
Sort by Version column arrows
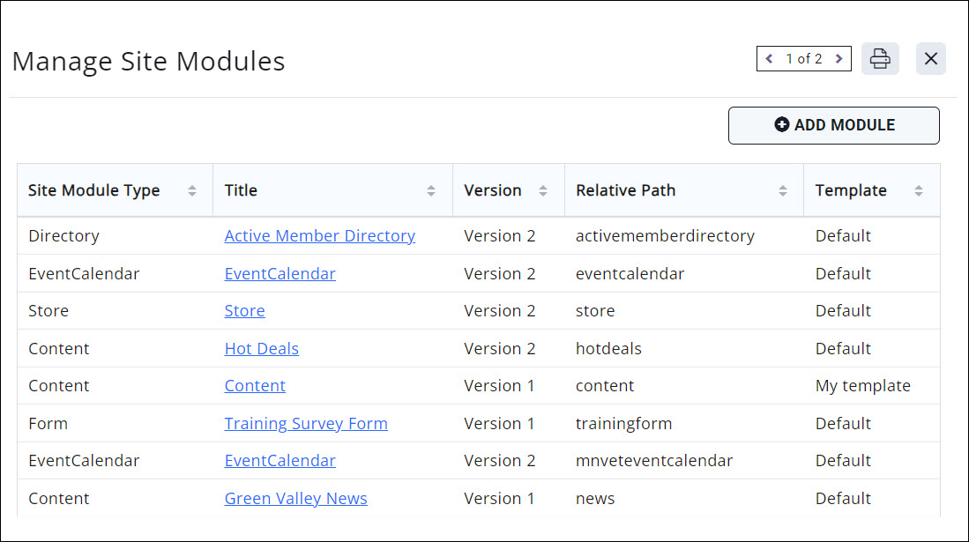[543, 190]
